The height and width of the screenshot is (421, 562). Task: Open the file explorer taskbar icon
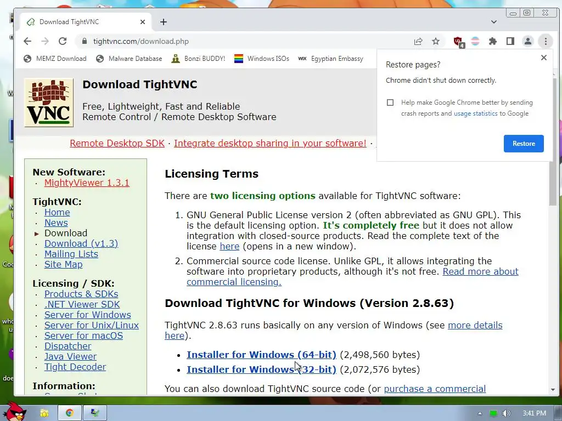tap(44, 413)
